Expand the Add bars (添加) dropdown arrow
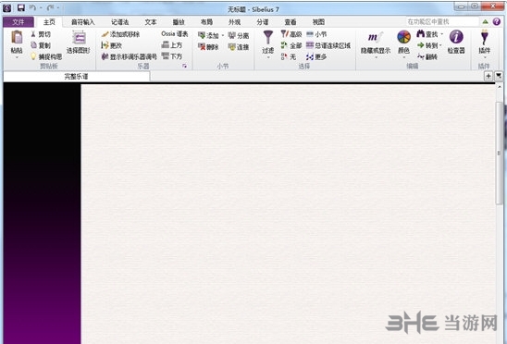Viewport: 507px width, 344px height. coord(223,35)
